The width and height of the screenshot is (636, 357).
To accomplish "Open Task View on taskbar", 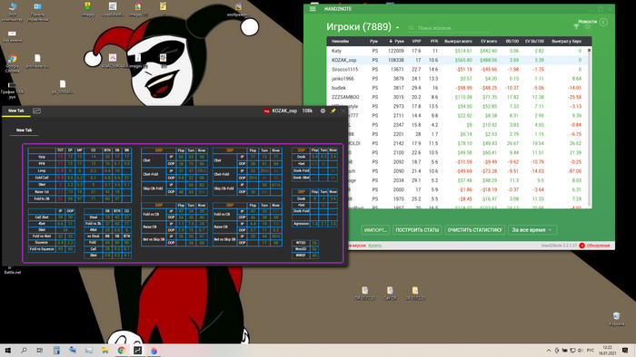I will coord(39,351).
